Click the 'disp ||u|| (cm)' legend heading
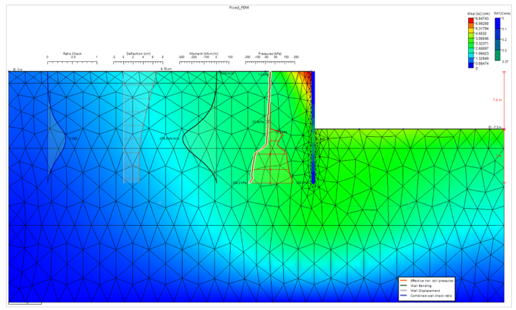The width and height of the screenshot is (516, 310). click(x=478, y=13)
